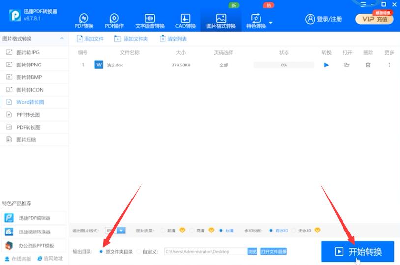Open 迅捷PDF编辑器 recommended product
This screenshot has height=265, width=400.
(x=34, y=218)
